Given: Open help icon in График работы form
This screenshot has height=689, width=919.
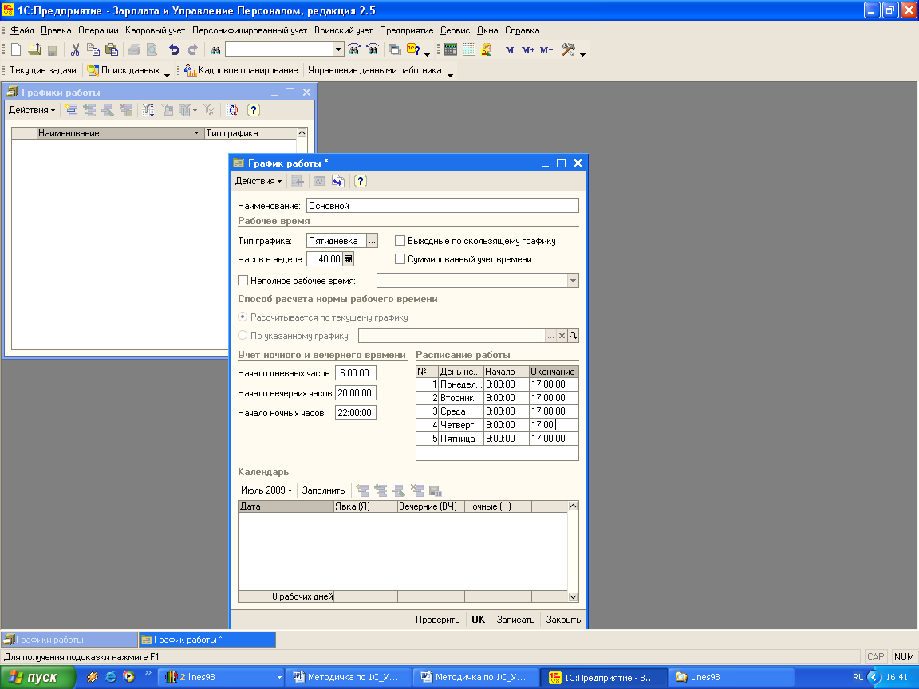Looking at the screenshot, I should [361, 181].
